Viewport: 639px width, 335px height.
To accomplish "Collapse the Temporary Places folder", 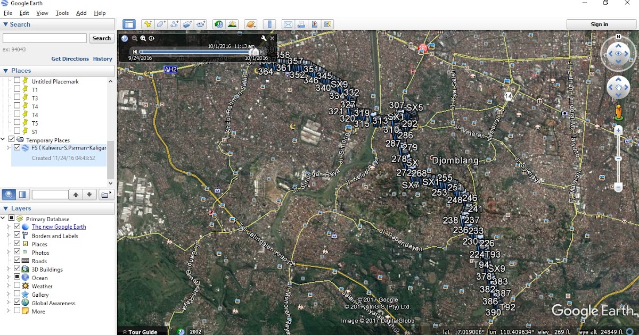I will tap(3, 139).
